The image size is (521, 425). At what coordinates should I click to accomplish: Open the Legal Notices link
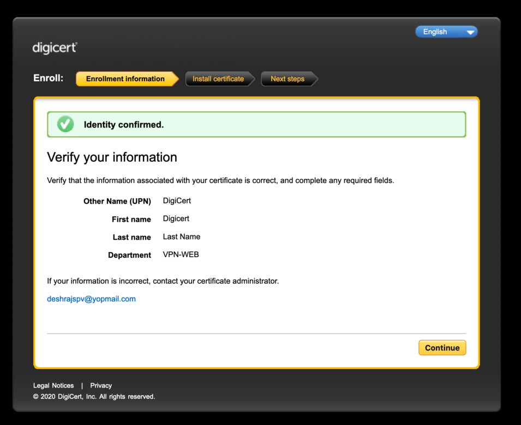click(x=53, y=386)
